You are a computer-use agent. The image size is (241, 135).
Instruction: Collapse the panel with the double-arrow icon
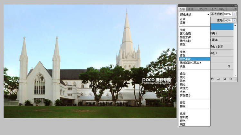pos(232,6)
